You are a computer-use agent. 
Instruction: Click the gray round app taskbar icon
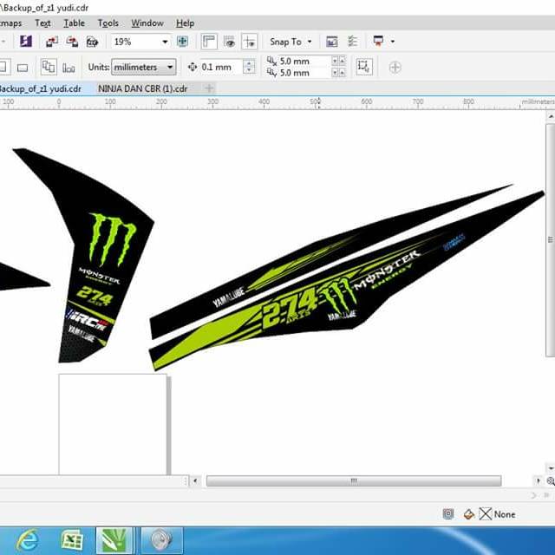[x=162, y=541]
